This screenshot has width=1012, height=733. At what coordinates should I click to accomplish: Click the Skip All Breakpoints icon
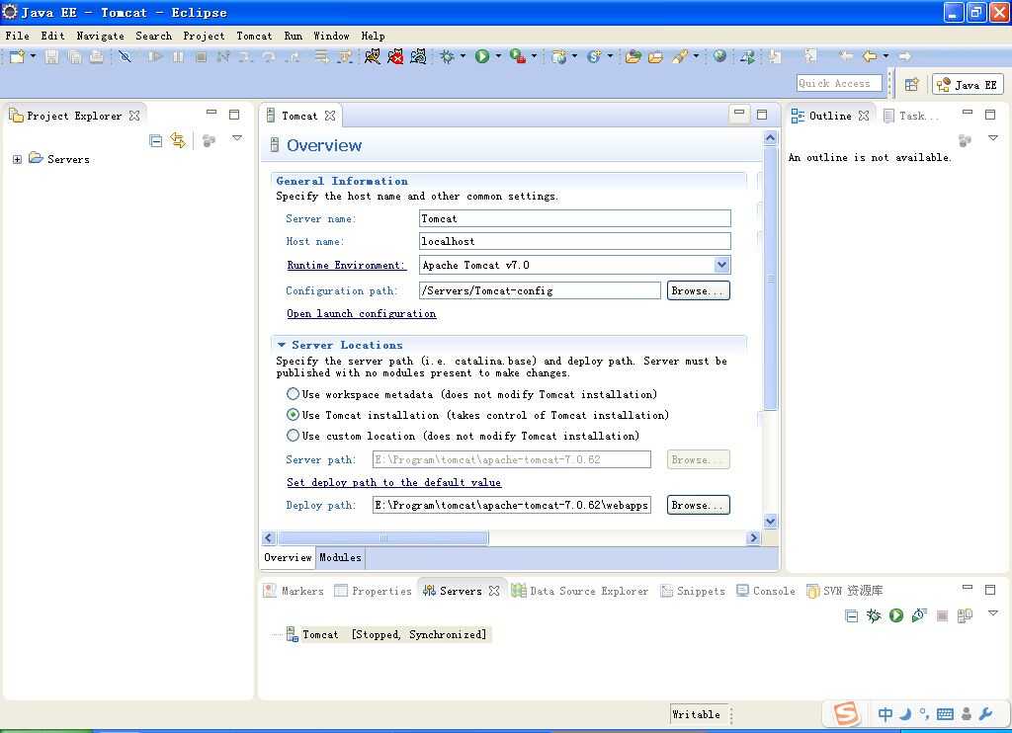coord(126,56)
